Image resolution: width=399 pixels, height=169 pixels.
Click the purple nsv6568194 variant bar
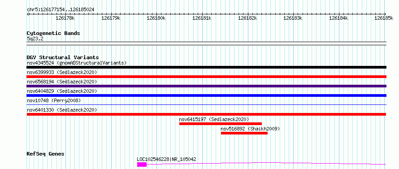coord(206,86)
